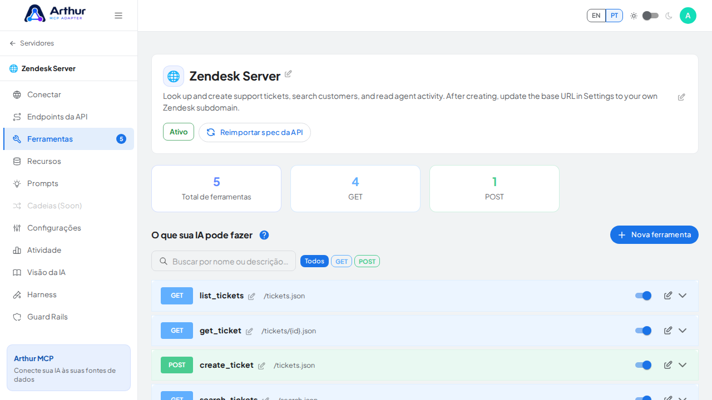Screen dimensions: 712x400
Task: Click the sun light-mode icon
Action: (x=634, y=16)
